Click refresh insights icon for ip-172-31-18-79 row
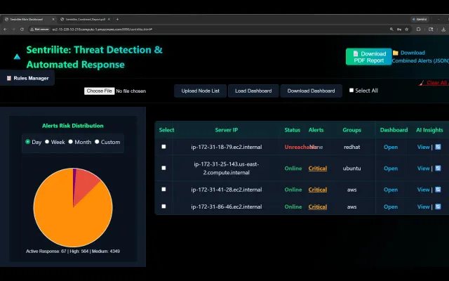Viewport: 449px width, 281px height. tap(438, 147)
